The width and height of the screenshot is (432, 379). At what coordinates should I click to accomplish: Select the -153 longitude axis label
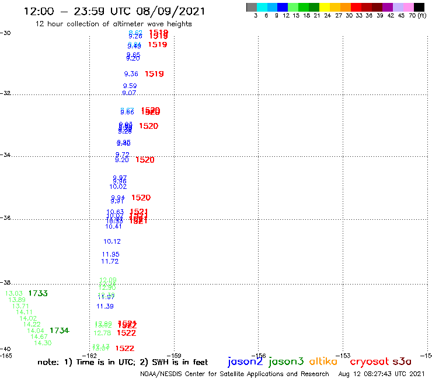(x=343, y=356)
